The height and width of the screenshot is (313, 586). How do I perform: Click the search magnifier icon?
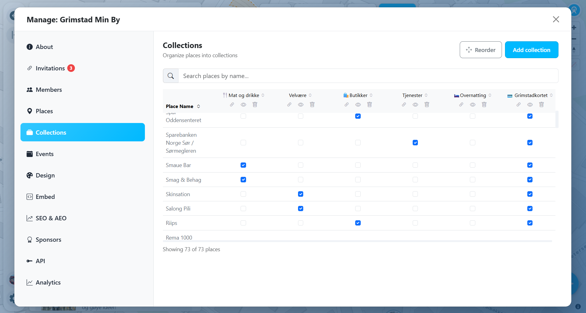(171, 76)
